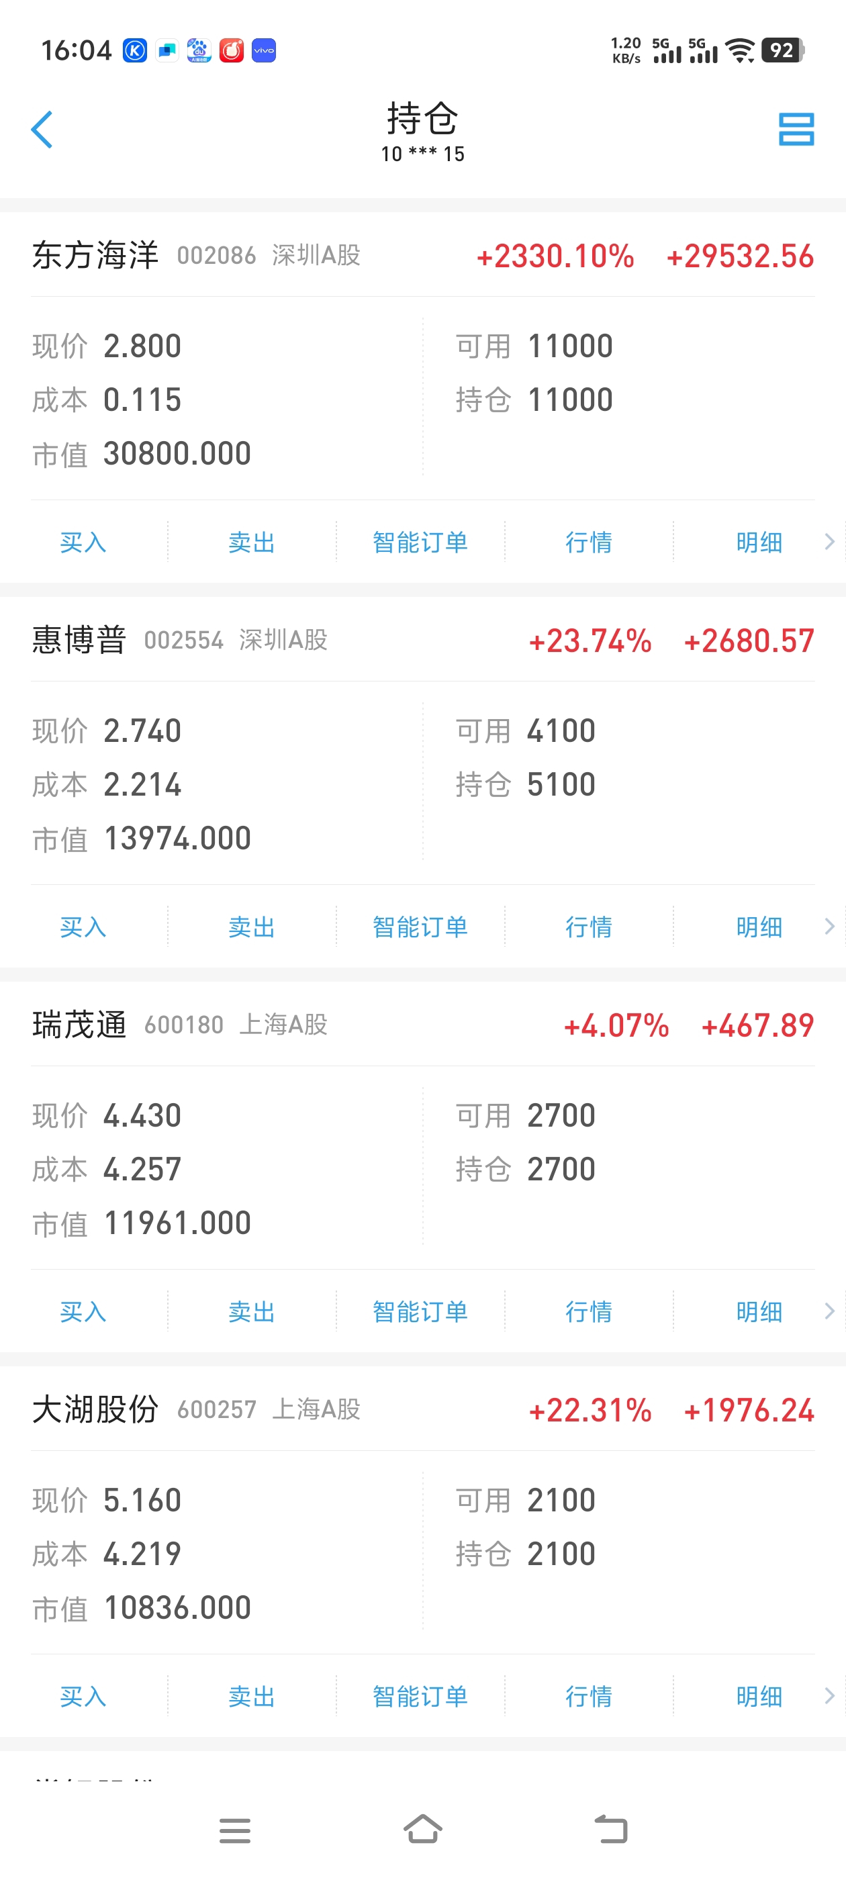846x1880 pixels.
Task: Tap the Baidu paw notification icon
Action: [199, 50]
